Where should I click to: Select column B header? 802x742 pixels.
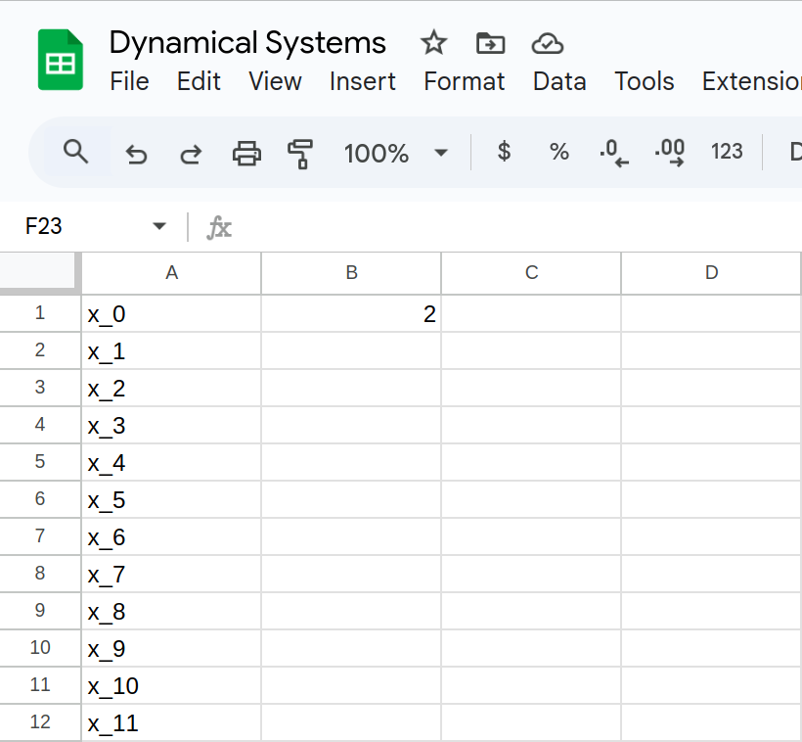point(351,273)
